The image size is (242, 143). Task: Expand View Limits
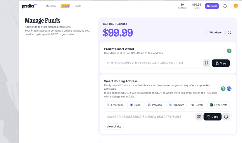114,127
